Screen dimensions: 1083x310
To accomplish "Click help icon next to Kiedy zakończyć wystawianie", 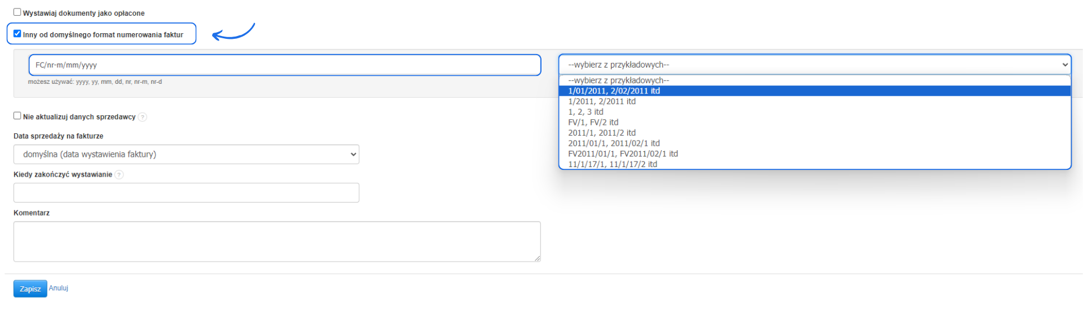I will [119, 175].
